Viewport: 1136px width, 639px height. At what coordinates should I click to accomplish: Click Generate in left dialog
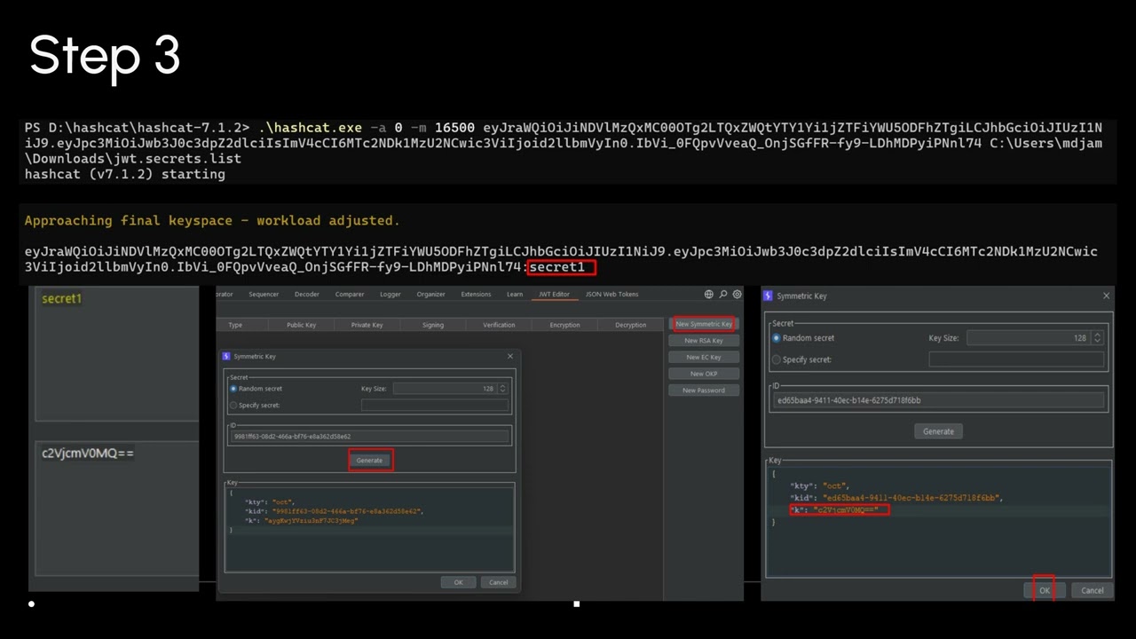coord(369,461)
